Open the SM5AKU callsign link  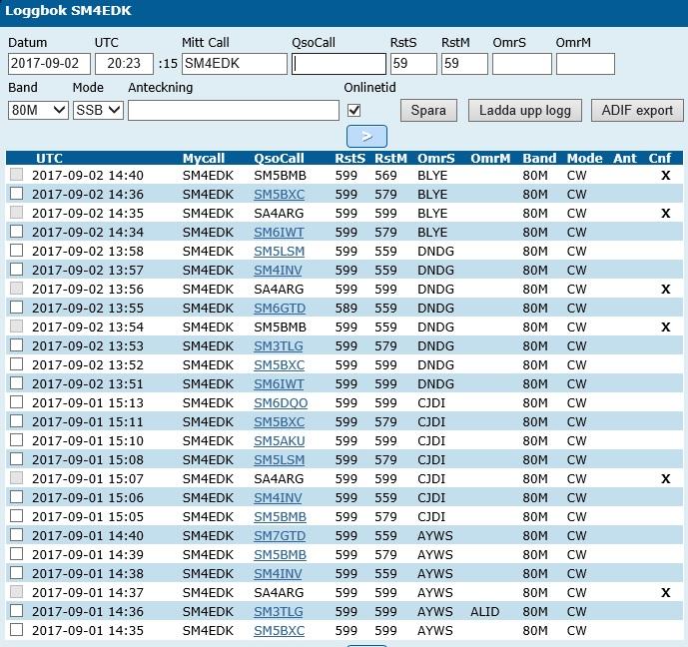(x=279, y=440)
